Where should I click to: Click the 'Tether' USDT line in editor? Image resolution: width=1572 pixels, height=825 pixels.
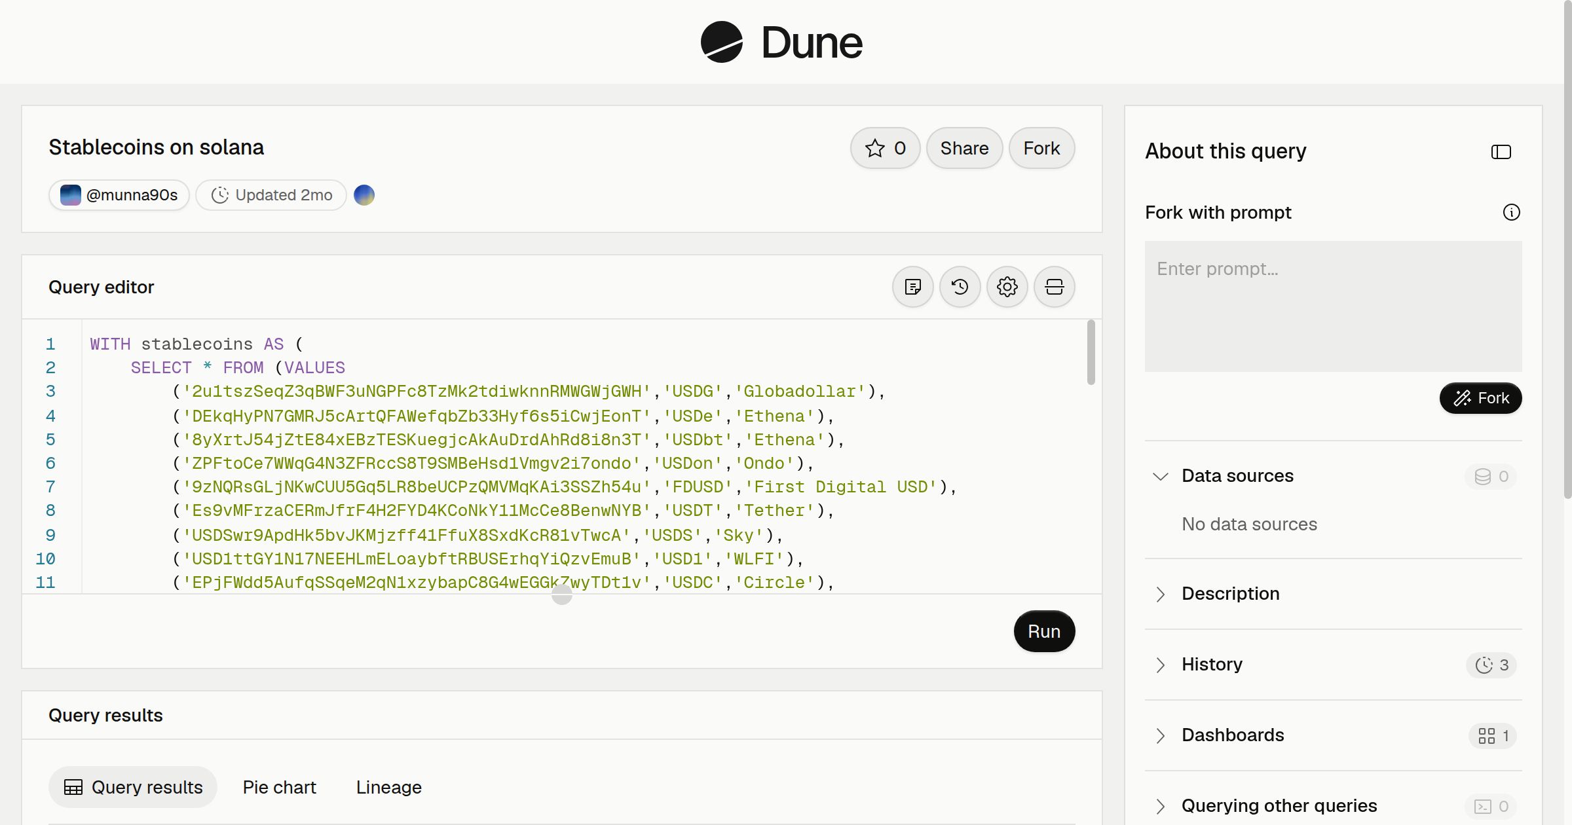coord(504,511)
